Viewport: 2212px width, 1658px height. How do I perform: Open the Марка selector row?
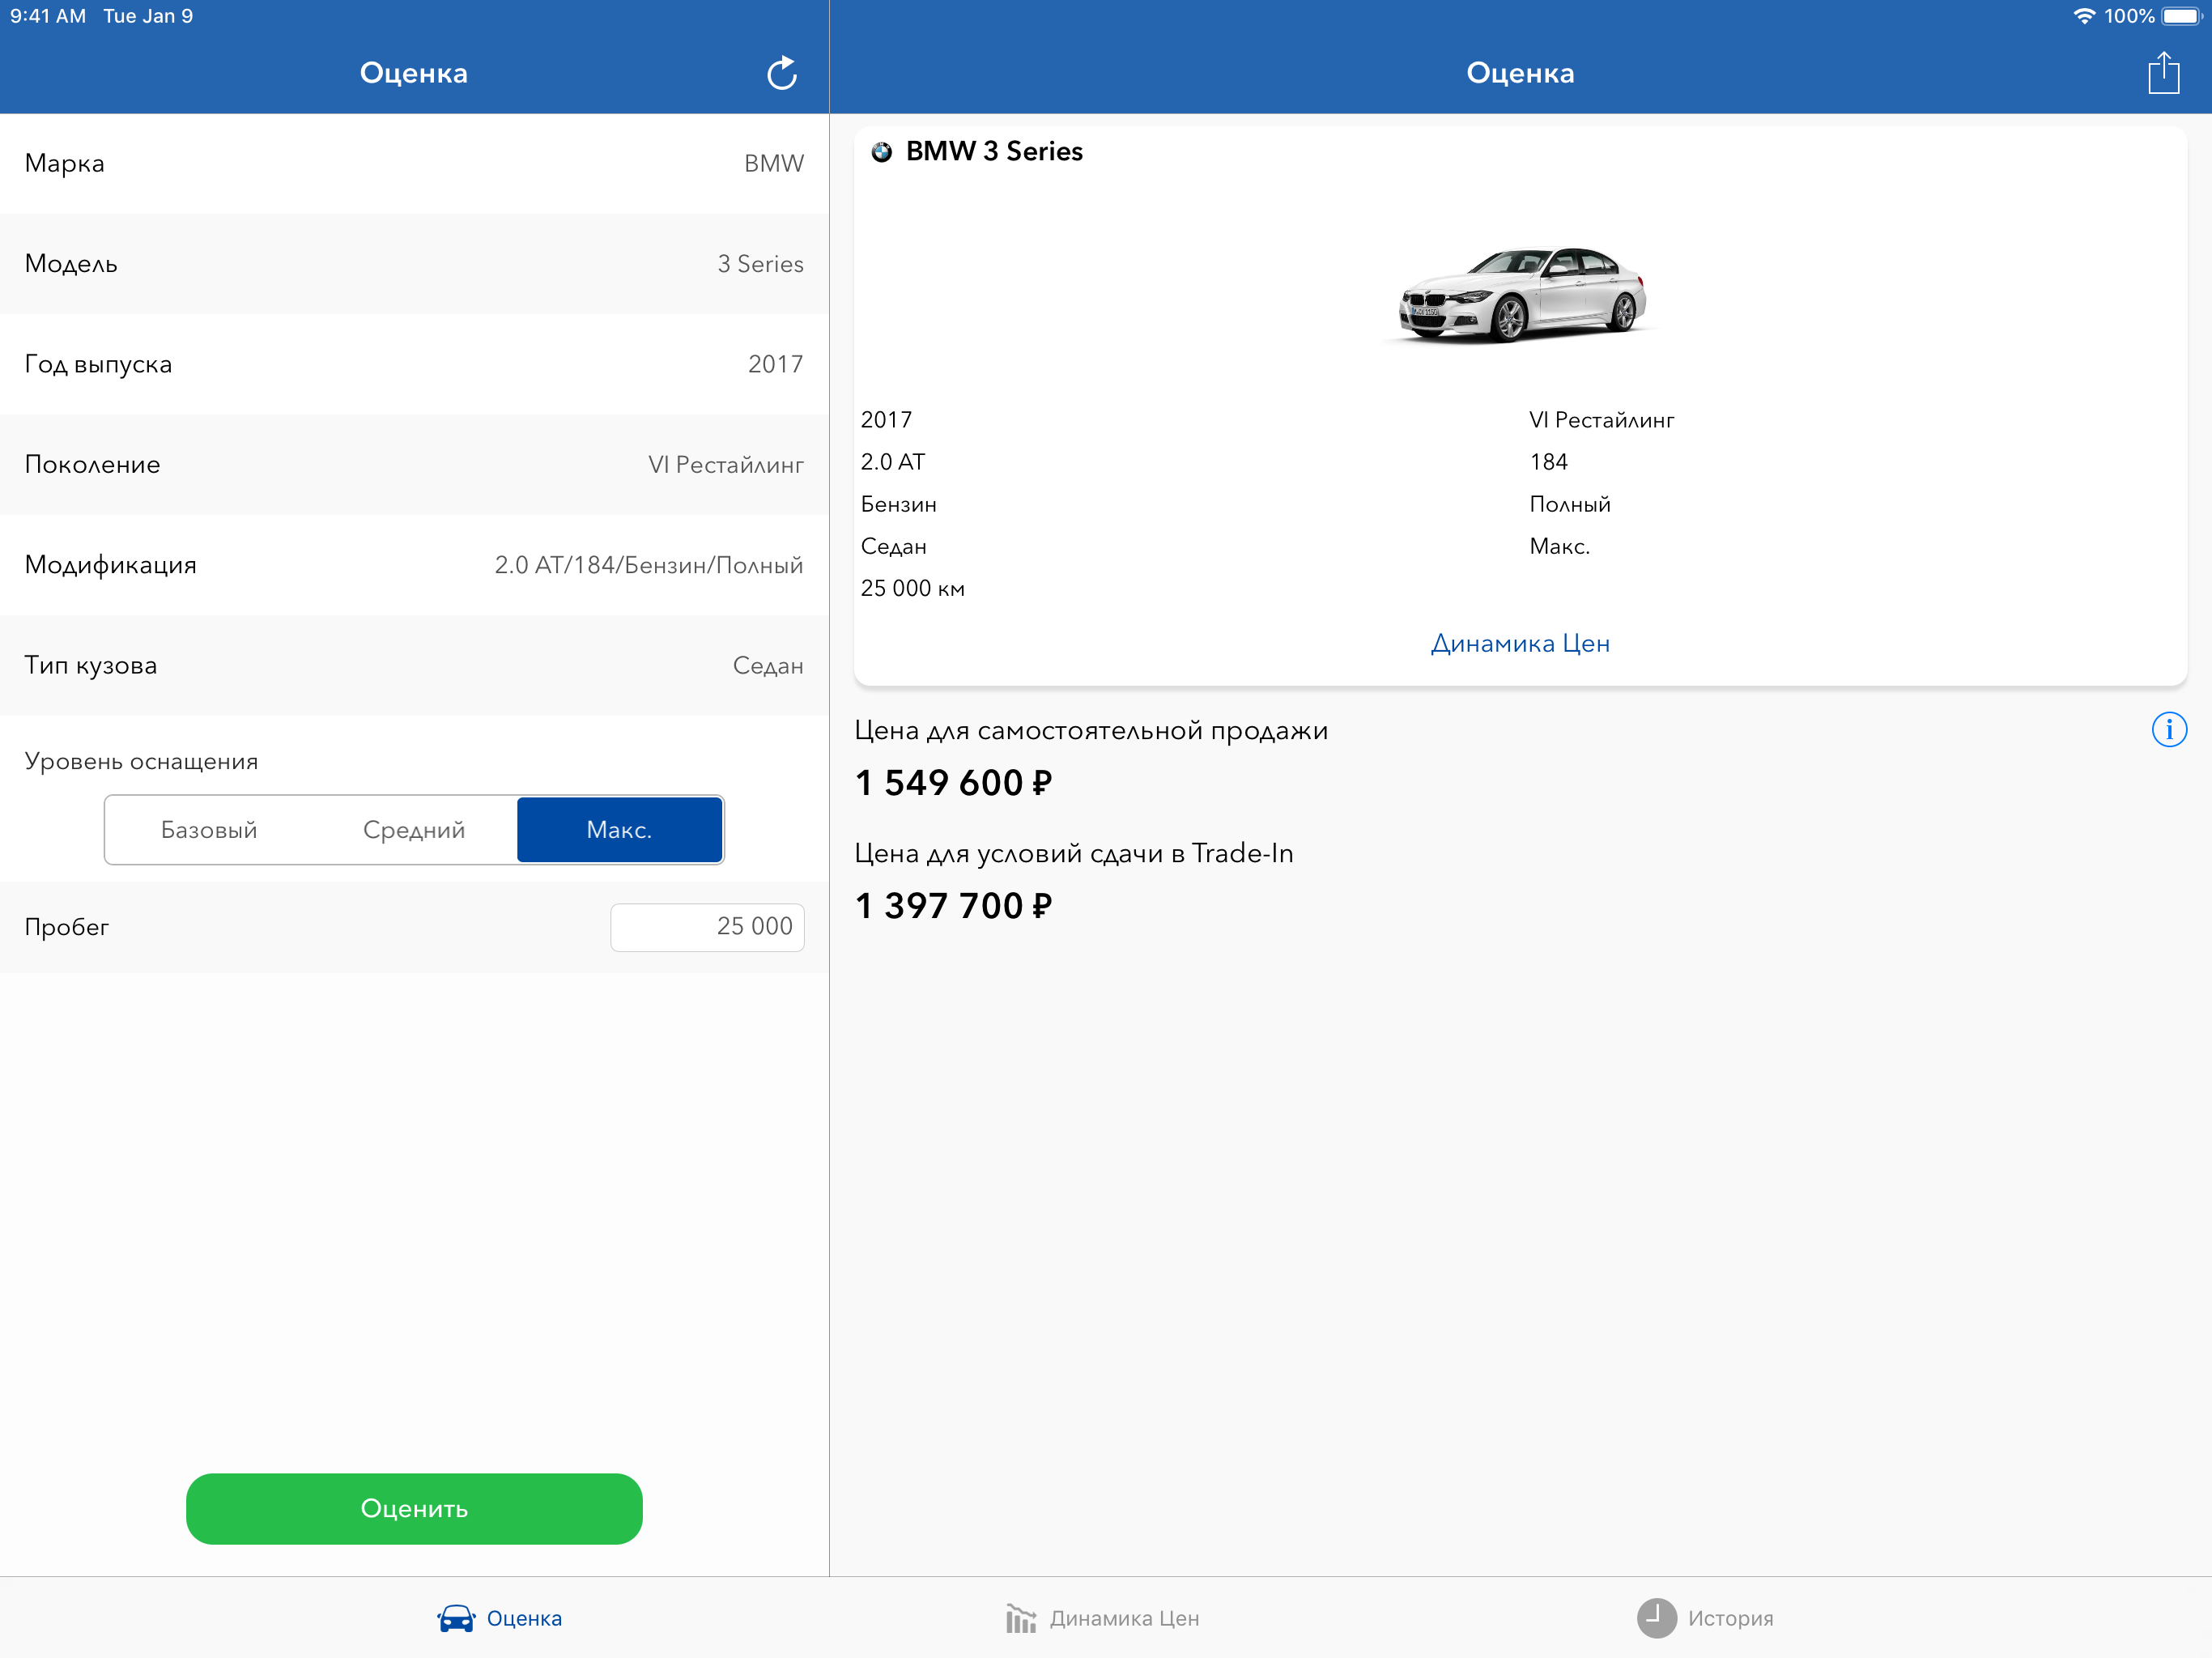coord(414,163)
